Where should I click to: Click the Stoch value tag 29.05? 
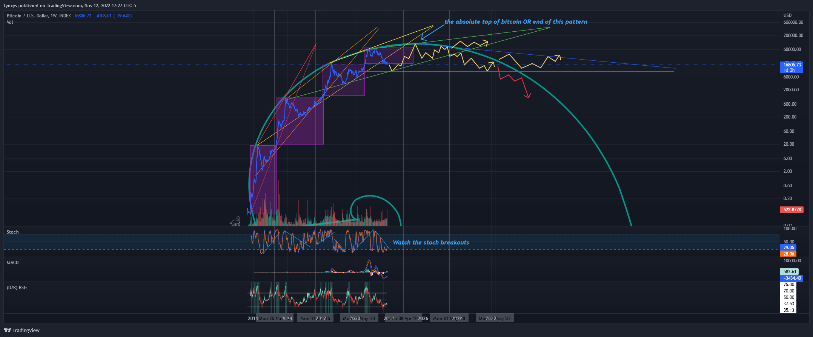[x=788, y=248]
